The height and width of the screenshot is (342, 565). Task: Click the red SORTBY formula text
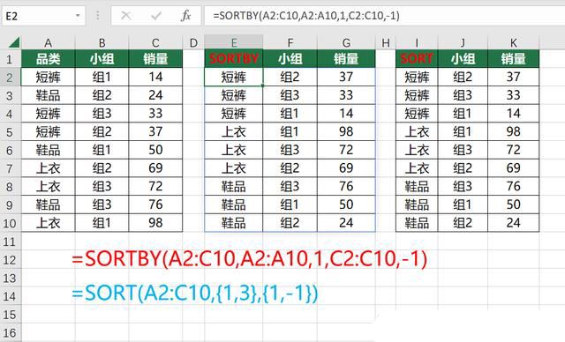coord(249,258)
